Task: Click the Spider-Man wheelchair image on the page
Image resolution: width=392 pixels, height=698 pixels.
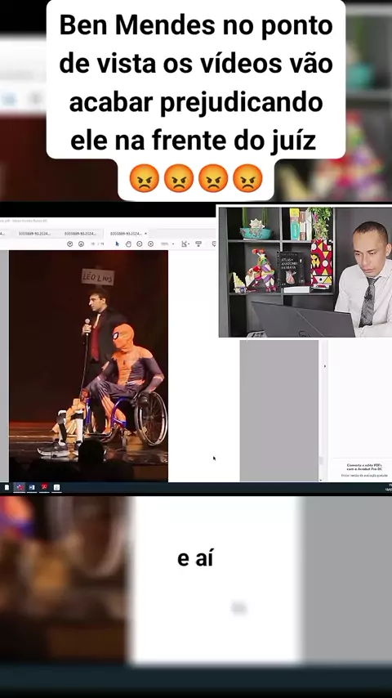Action: 88,366
